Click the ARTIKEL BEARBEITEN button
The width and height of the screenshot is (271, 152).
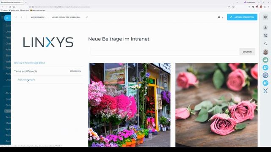pos(242,17)
